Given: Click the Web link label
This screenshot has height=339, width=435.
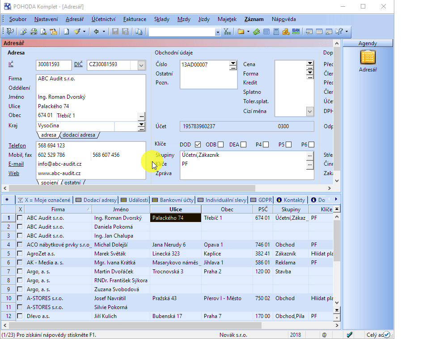Looking at the screenshot, I should (14, 173).
